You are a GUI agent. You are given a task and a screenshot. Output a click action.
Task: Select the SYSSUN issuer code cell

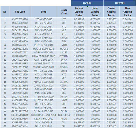64,67
